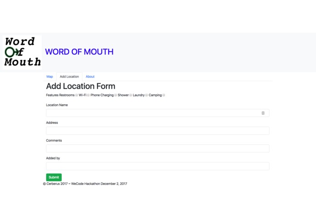
Task: Toggle the Shower checkbox
Action: pos(130,95)
